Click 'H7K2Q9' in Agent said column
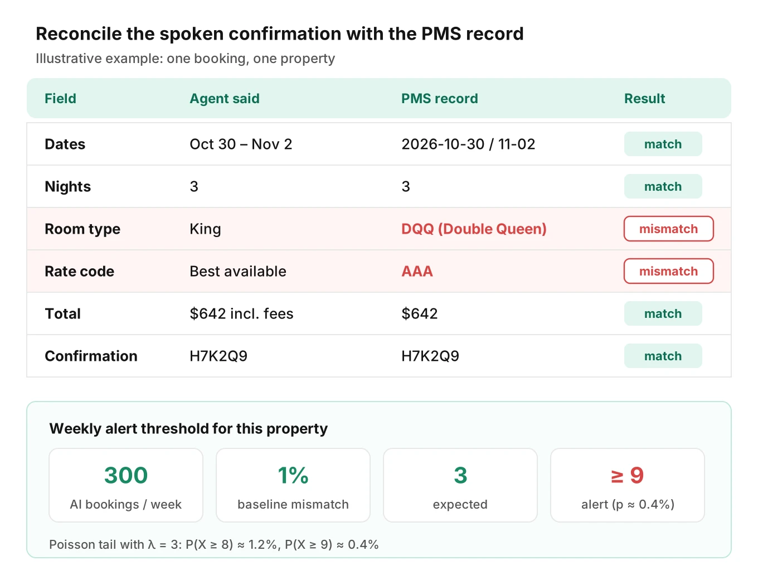The height and width of the screenshot is (580, 758). (218, 356)
